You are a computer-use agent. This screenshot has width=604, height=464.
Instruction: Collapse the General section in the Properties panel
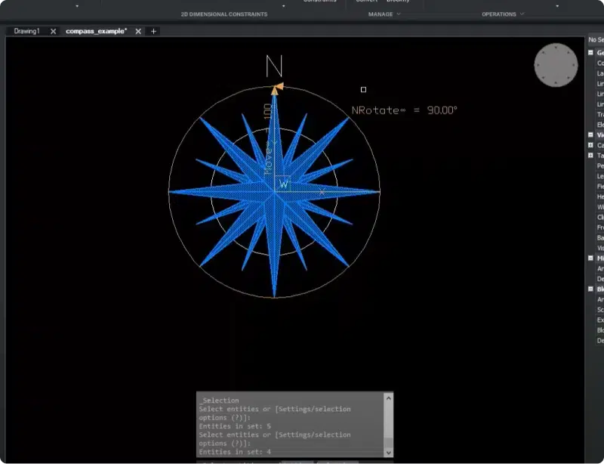coord(590,53)
